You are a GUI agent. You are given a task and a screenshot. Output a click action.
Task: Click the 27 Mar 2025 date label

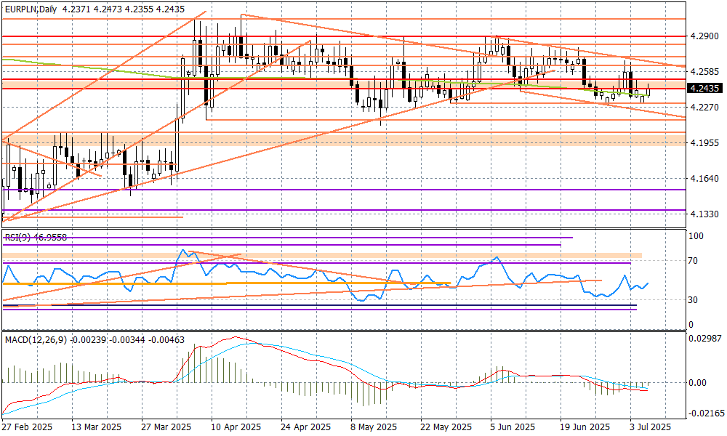(166, 427)
